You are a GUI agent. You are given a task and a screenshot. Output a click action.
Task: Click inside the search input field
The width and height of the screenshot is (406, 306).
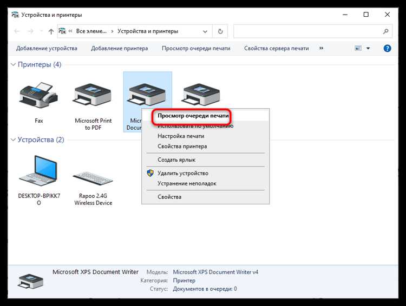pos(308,31)
